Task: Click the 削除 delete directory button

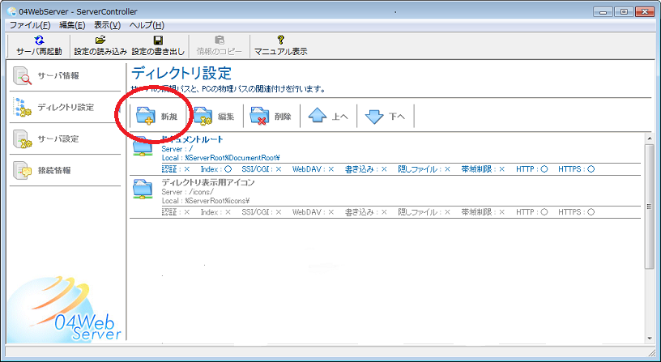Action: point(271,116)
